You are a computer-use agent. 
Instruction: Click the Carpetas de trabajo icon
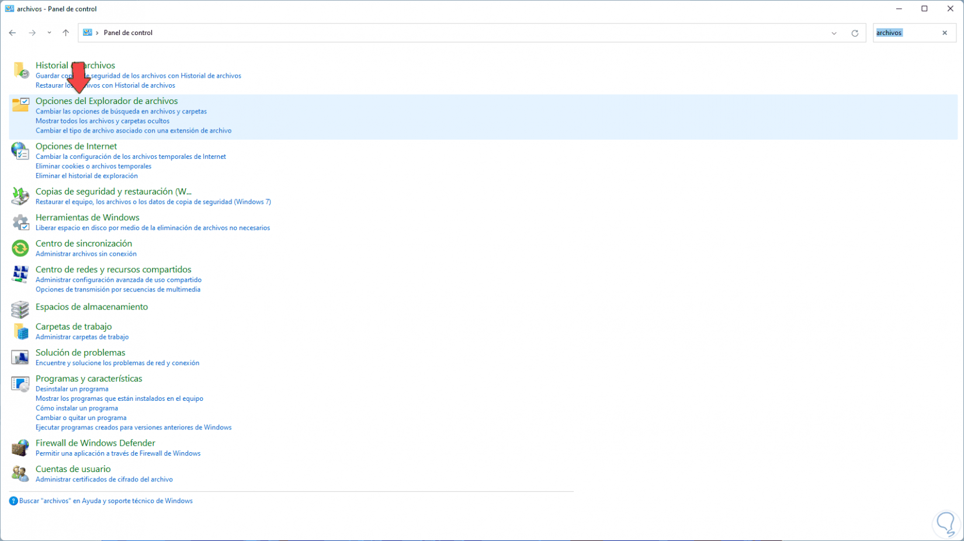tap(20, 331)
